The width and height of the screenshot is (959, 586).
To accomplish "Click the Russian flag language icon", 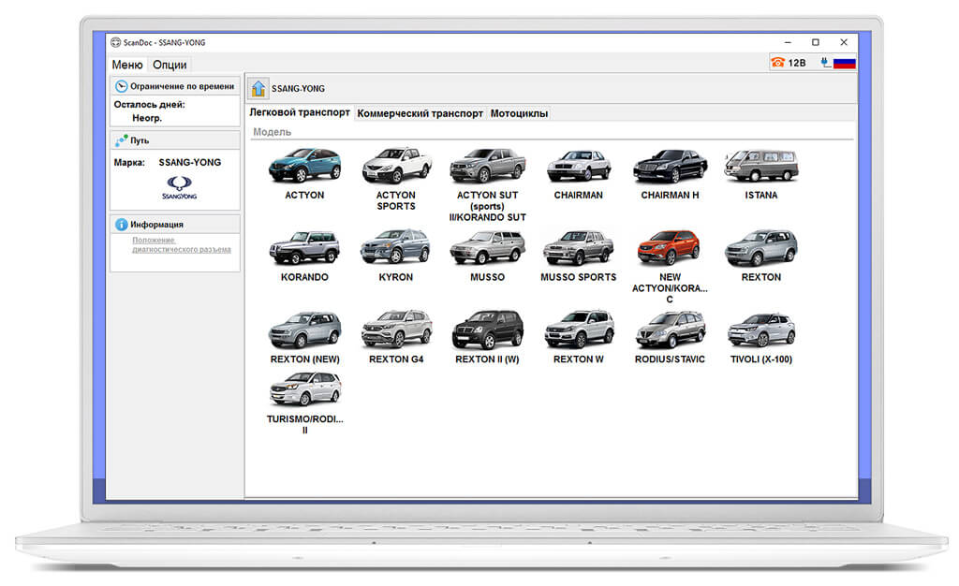I will click(x=844, y=63).
